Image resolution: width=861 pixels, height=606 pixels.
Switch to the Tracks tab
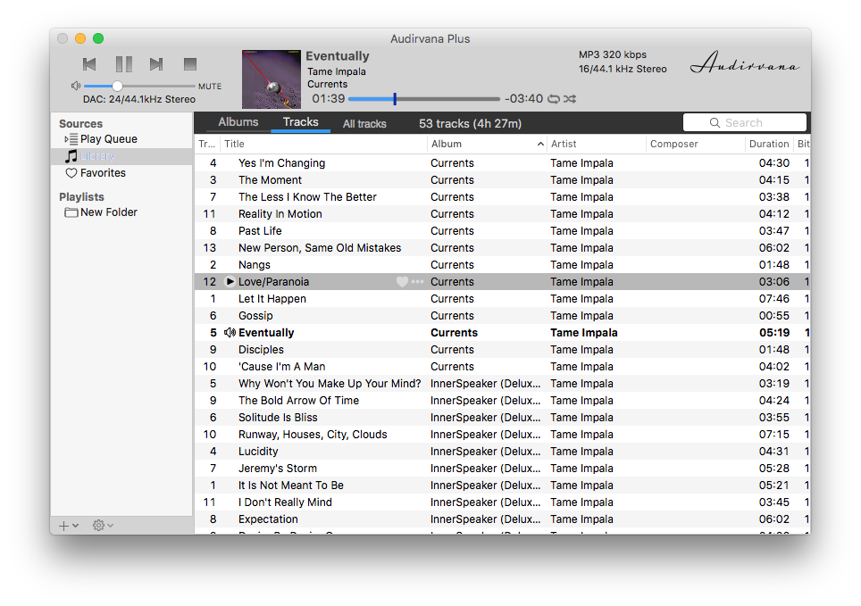pyautogui.click(x=300, y=122)
